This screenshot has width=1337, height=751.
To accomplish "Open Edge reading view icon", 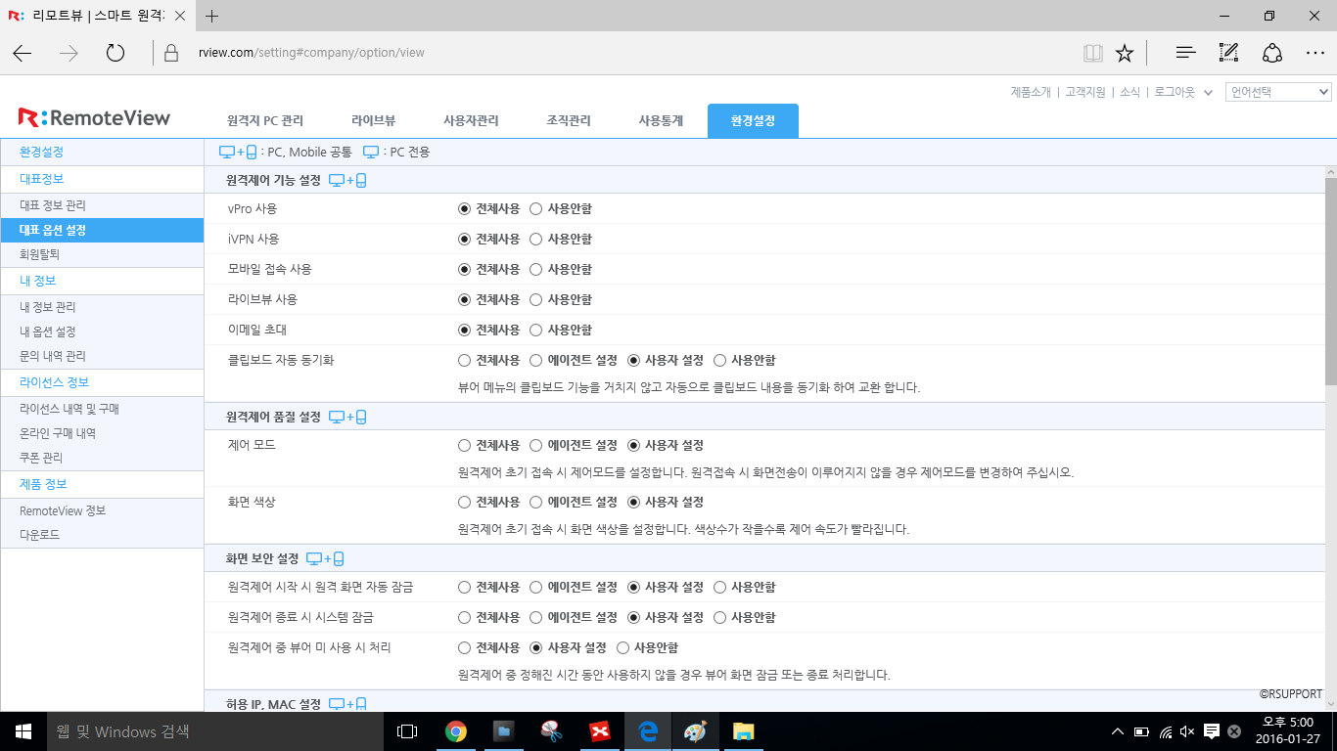I will point(1093,53).
